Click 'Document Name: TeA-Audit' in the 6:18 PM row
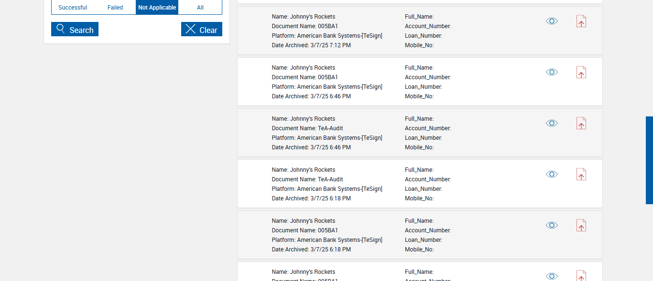The width and height of the screenshot is (653, 281). pyautogui.click(x=307, y=179)
